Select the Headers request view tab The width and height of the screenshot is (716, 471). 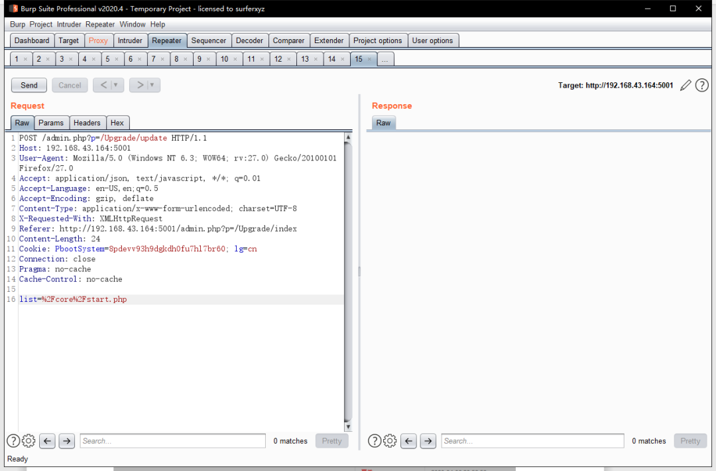click(87, 123)
